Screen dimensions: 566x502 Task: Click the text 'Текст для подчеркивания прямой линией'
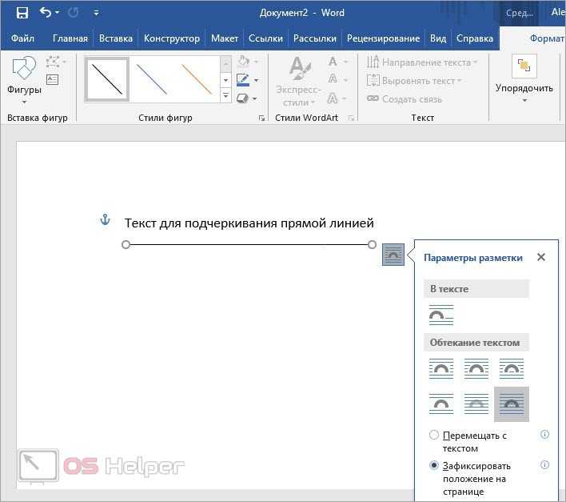pos(249,223)
